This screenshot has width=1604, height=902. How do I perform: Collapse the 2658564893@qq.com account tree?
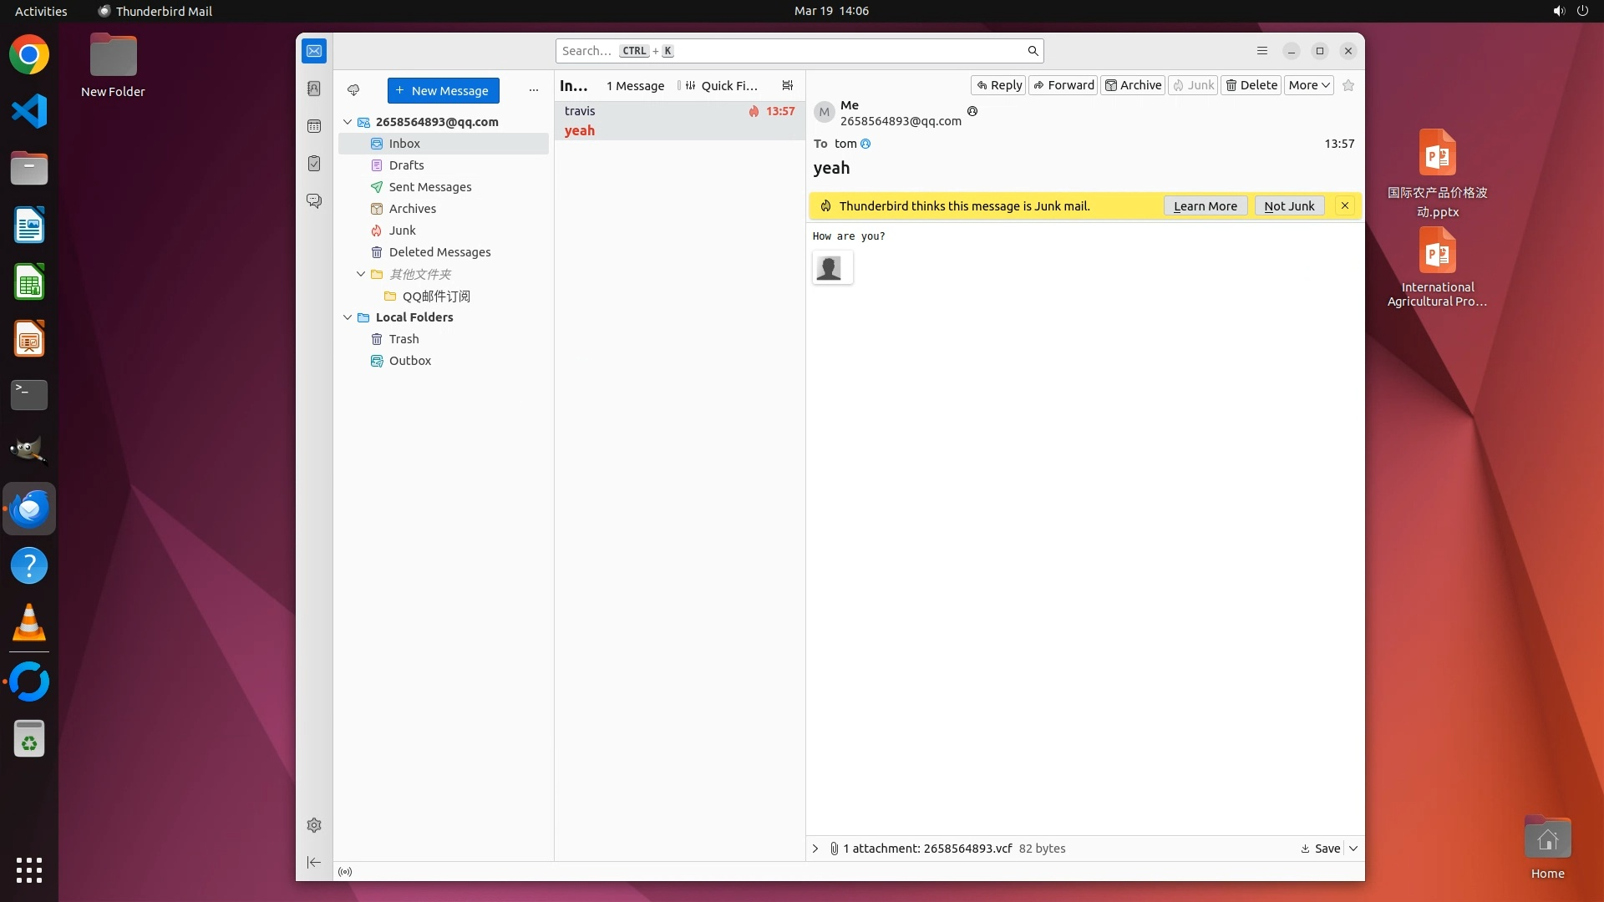(348, 122)
